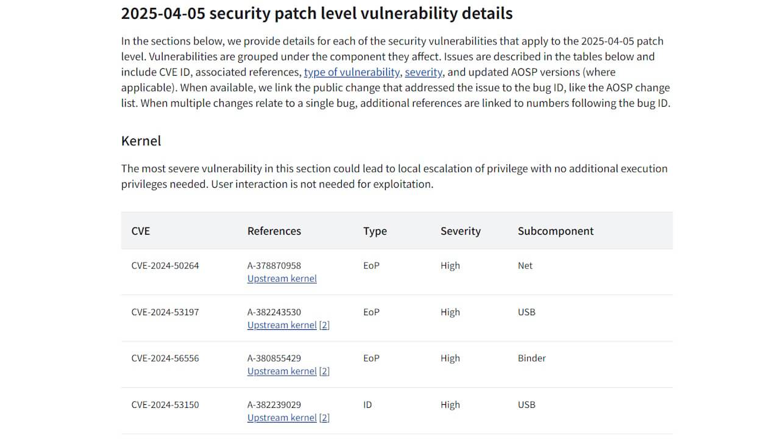
Task: Click the security patch level page heading
Action: point(317,13)
